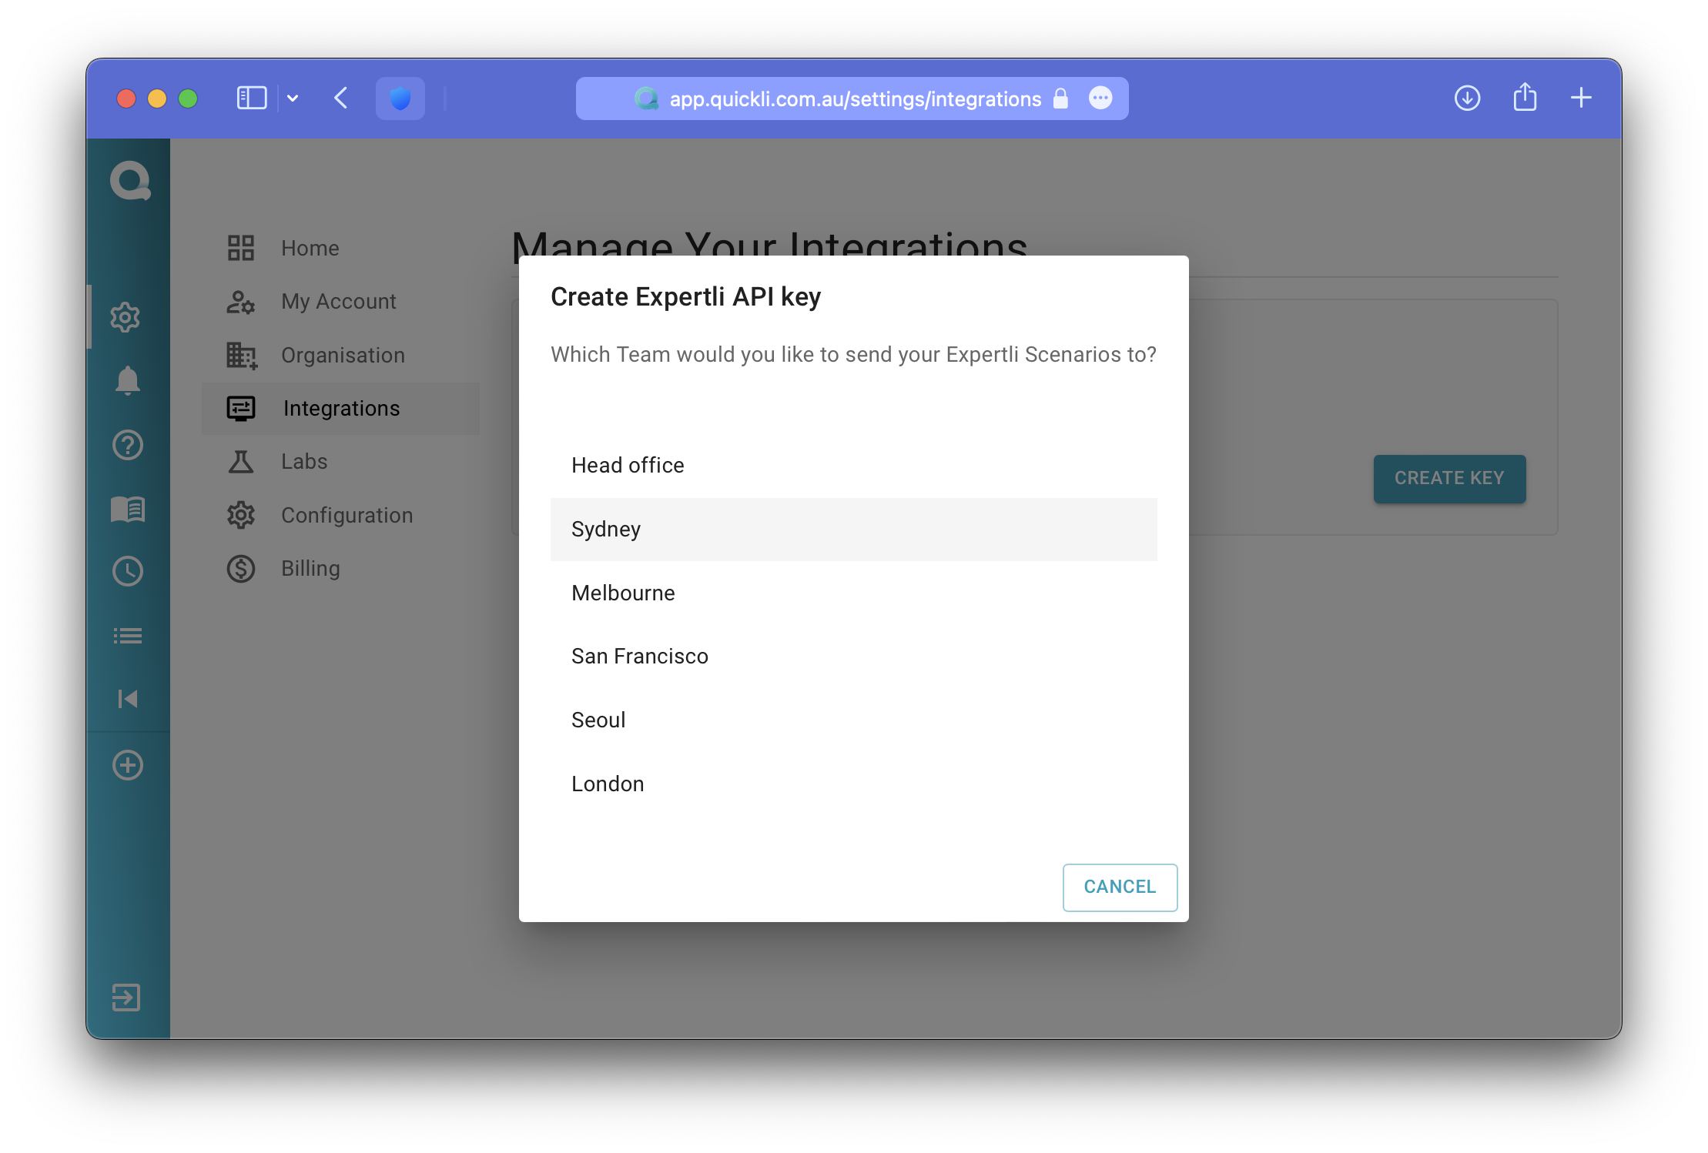Open Integrations management page
This screenshot has height=1153, width=1708.
point(340,408)
